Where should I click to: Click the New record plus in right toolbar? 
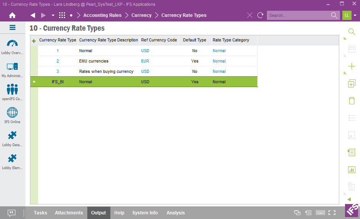tap(352, 66)
